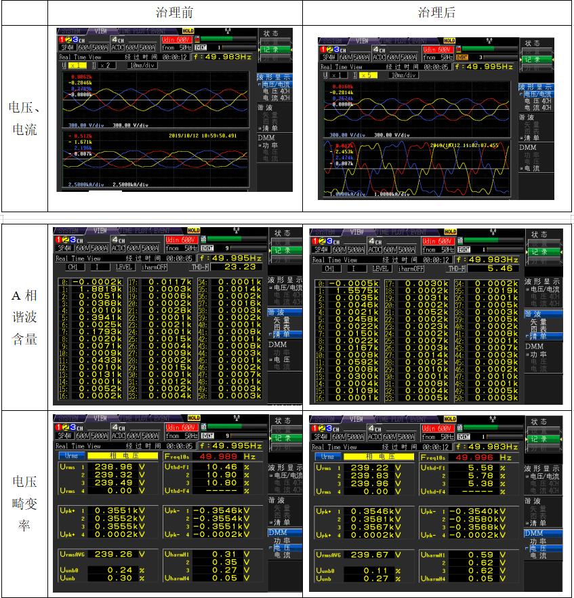Screen dimensions: 574x598
Task: Click HOLD indicator in 治理后 waveform screenshot
Action: pyautogui.click(x=449, y=41)
